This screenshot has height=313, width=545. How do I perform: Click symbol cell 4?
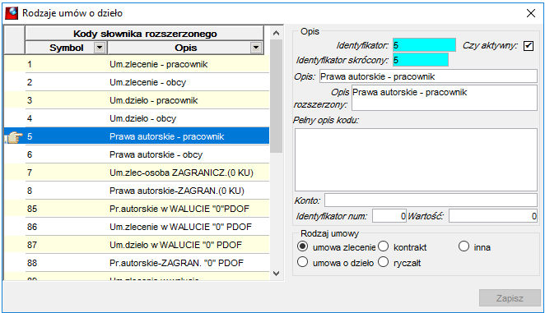(x=66, y=118)
